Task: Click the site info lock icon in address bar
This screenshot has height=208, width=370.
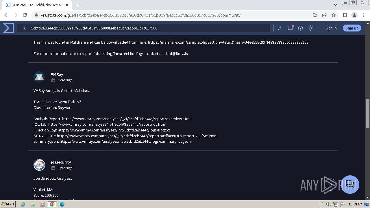Action: pos(36,15)
